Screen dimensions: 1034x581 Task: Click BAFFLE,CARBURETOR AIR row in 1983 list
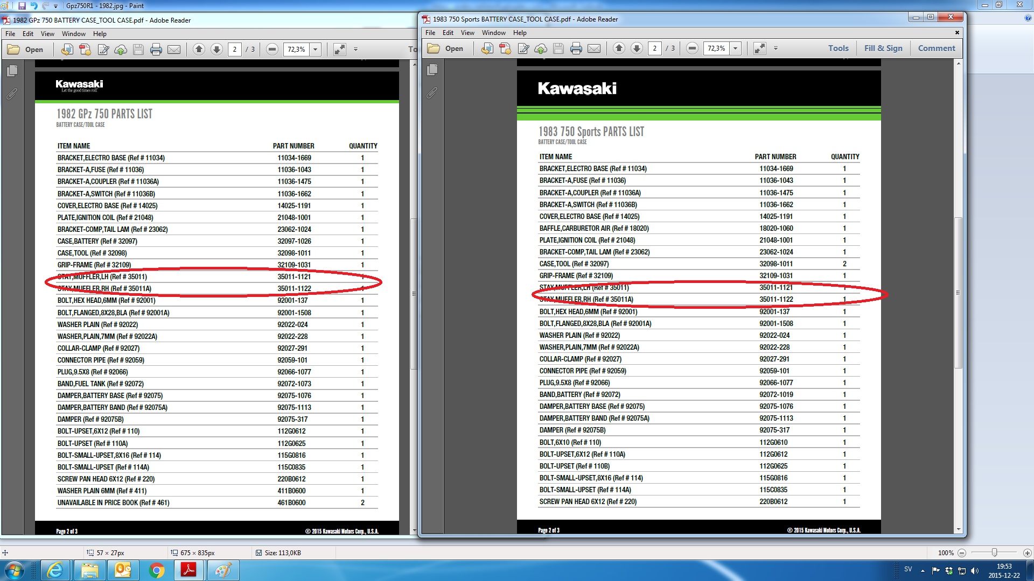[699, 228]
